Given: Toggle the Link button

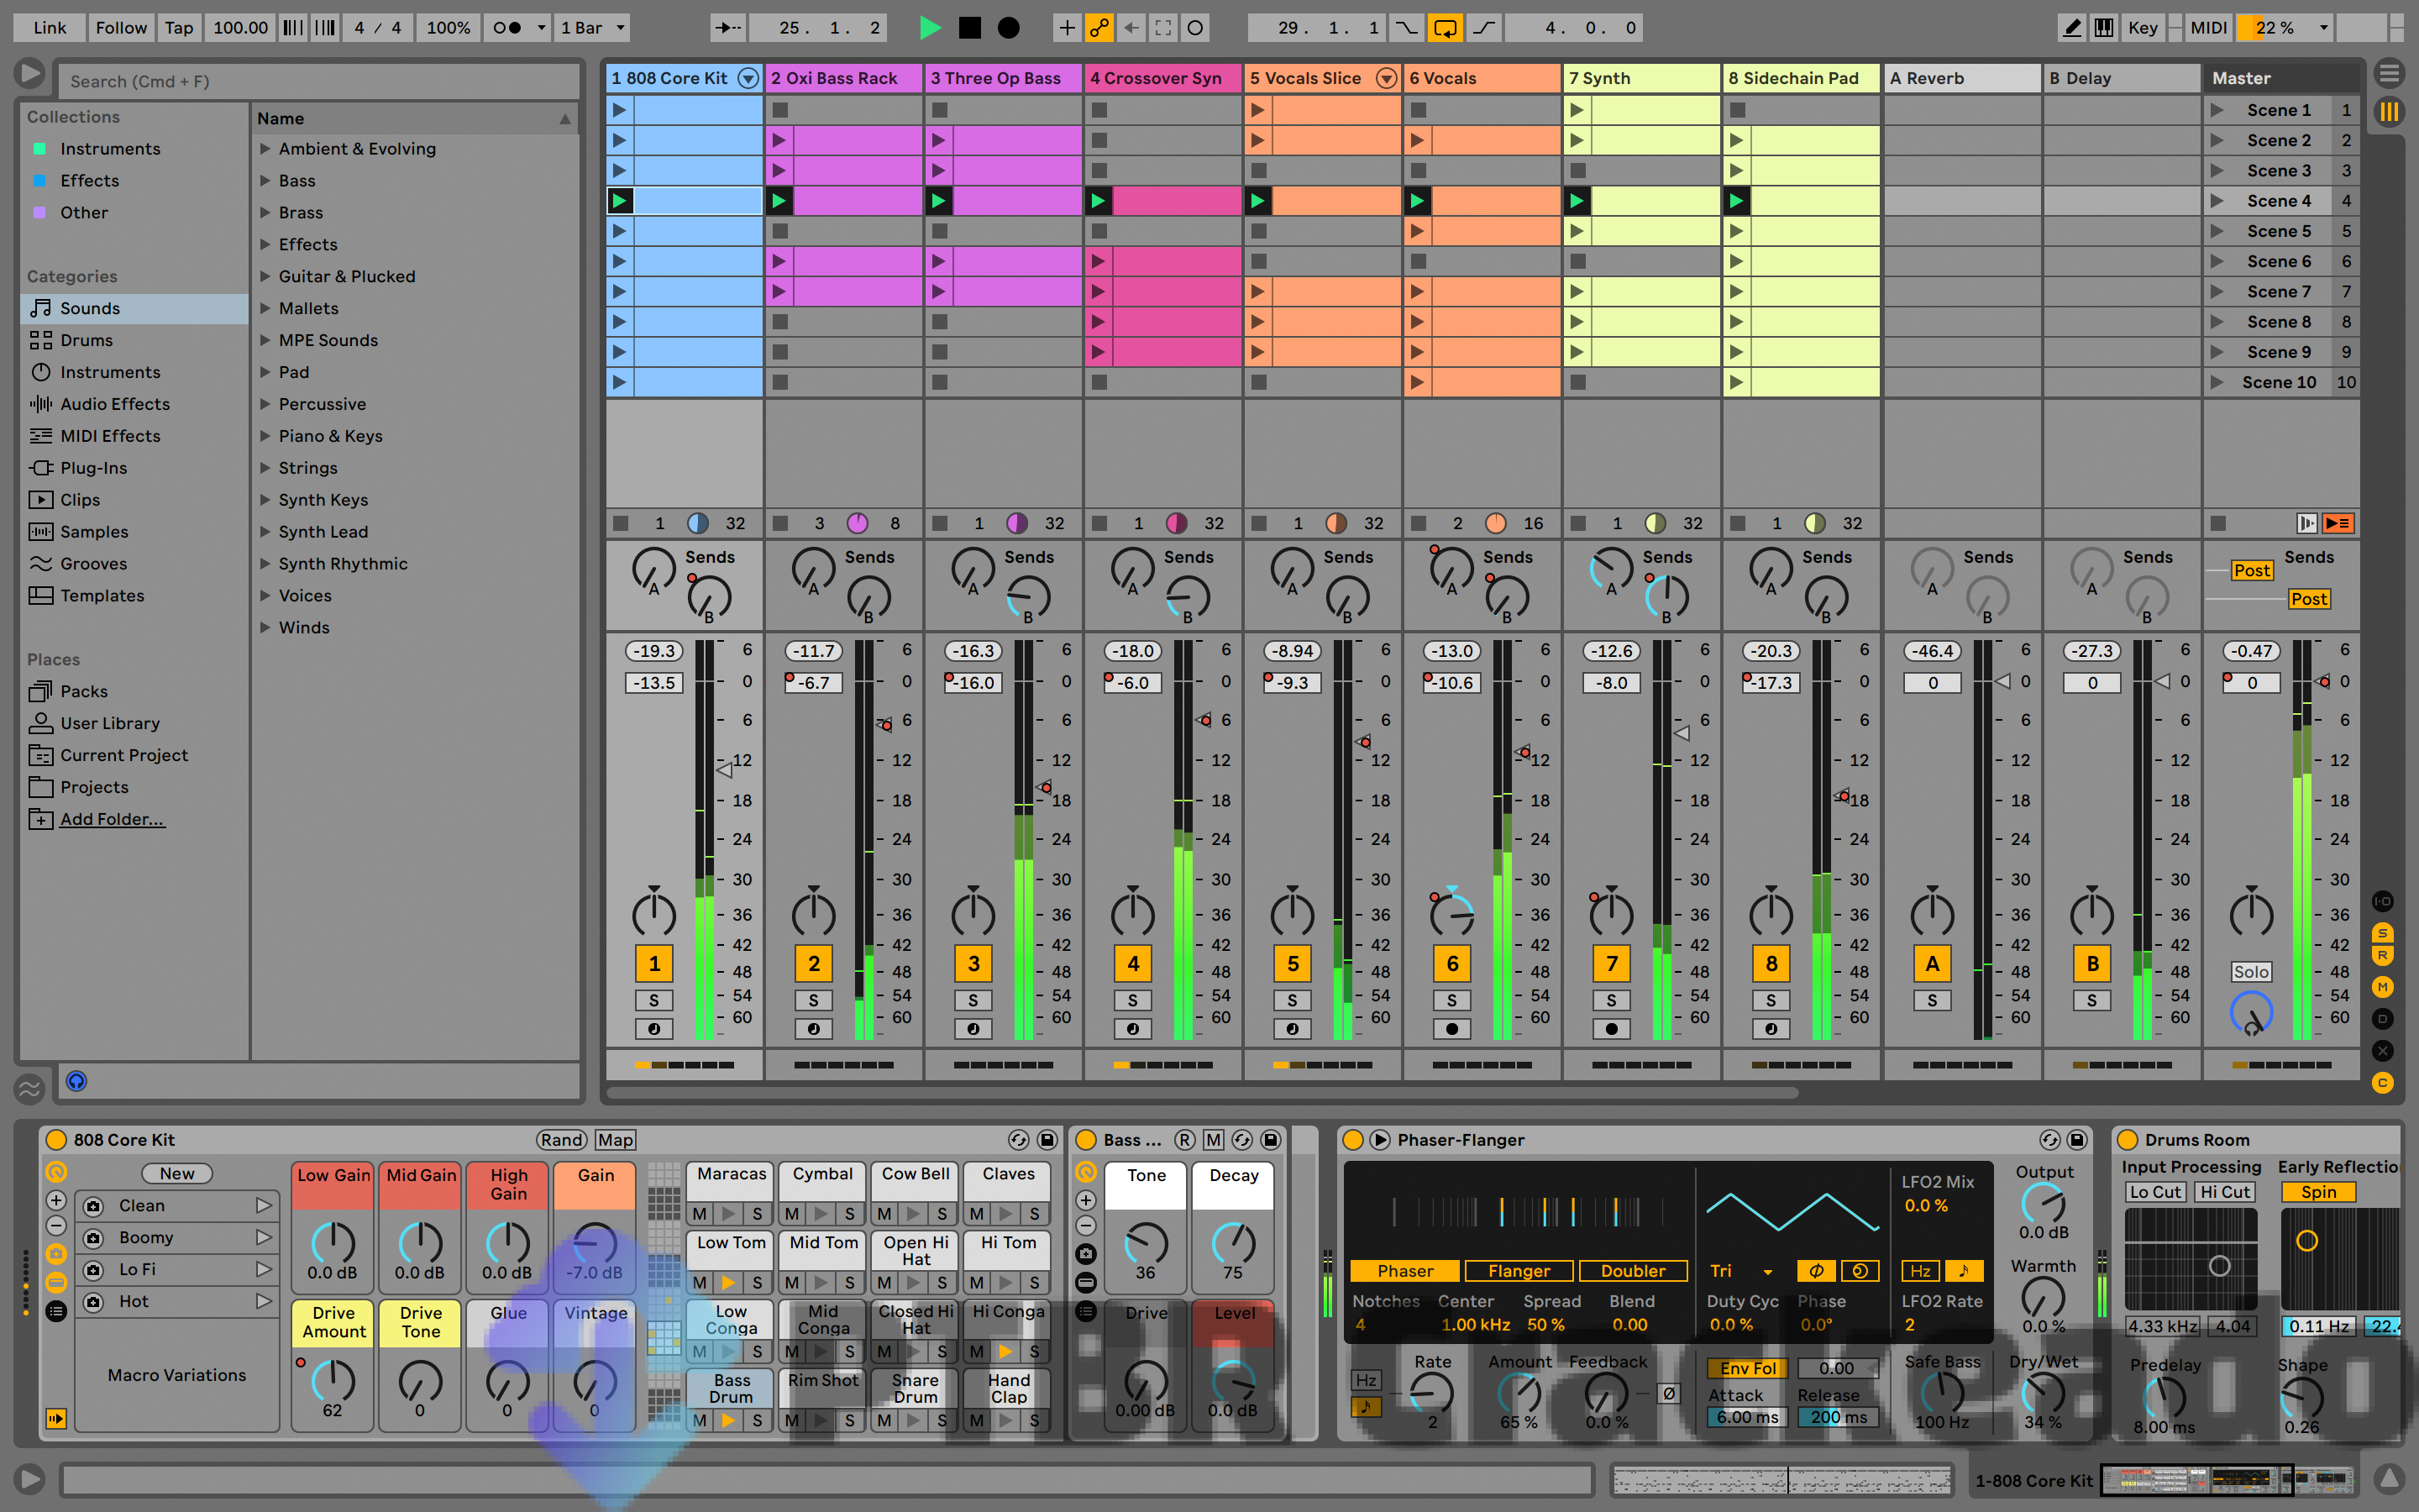Looking at the screenshot, I should pyautogui.click(x=50, y=28).
